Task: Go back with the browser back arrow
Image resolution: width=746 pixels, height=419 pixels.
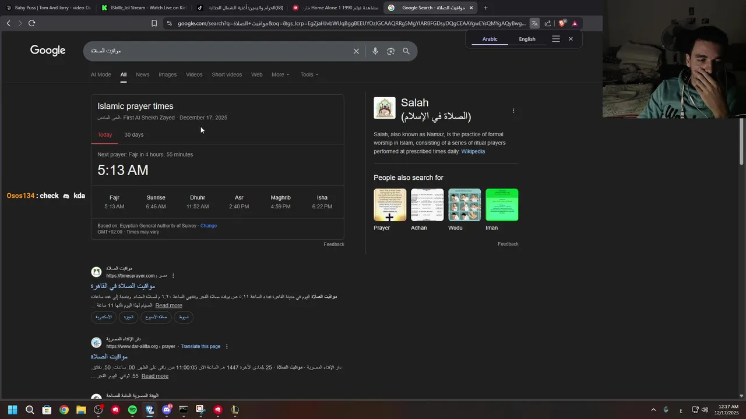Action: pos(8,23)
